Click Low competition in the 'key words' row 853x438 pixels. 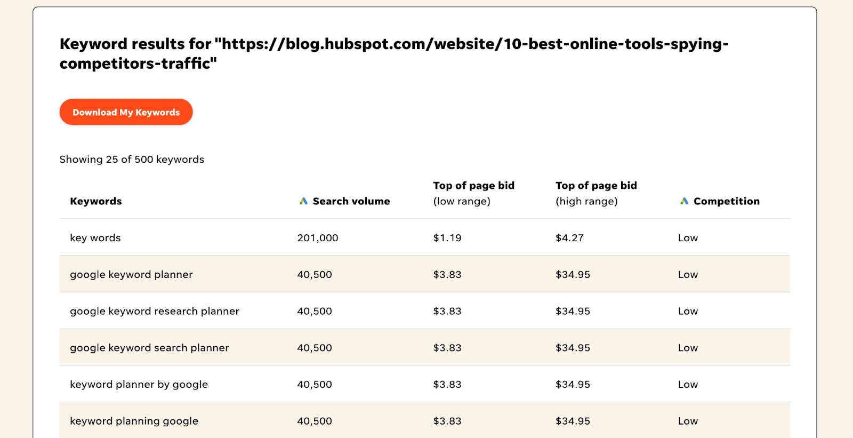click(x=688, y=238)
